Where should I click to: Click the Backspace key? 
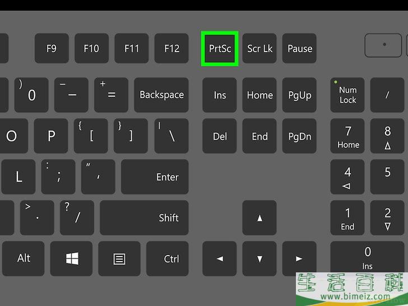point(161,95)
